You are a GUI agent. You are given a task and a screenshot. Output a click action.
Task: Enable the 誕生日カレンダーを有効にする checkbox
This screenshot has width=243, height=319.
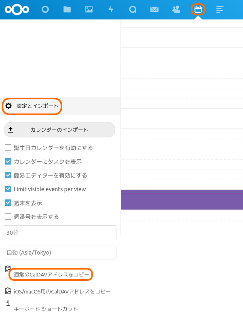point(8,148)
